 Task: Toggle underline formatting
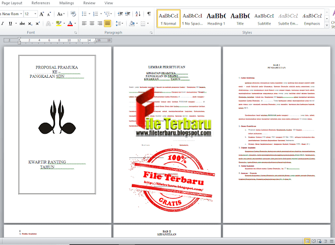pyautogui.click(x=10, y=24)
